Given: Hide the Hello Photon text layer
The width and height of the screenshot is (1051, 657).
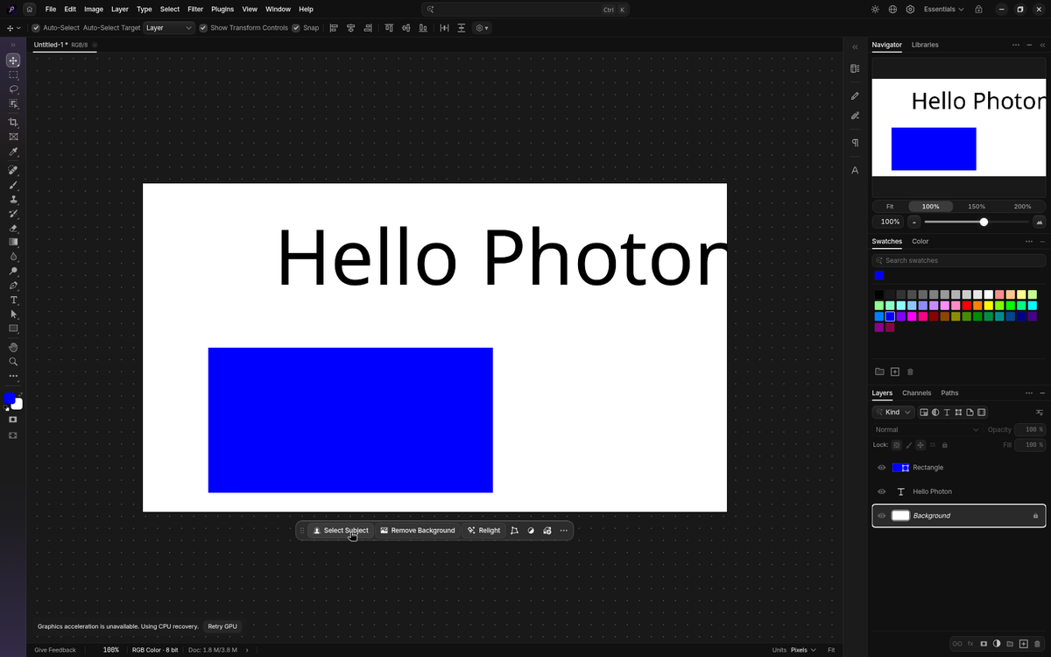Looking at the screenshot, I should [882, 491].
